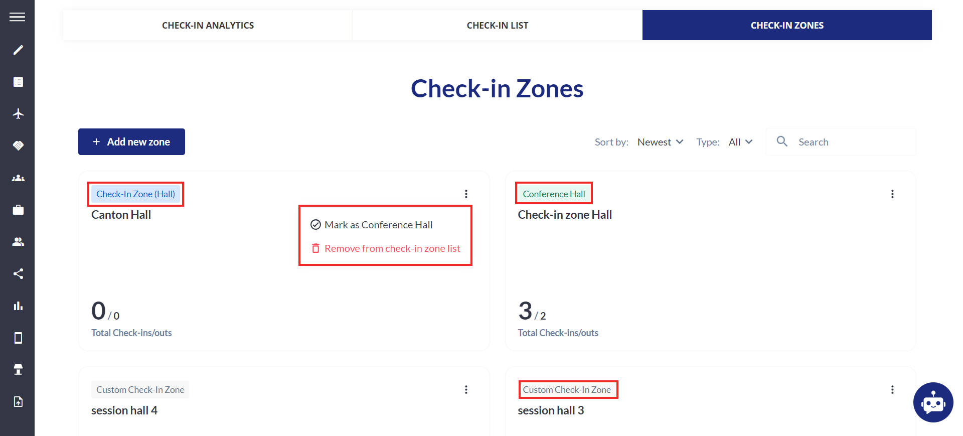Expand the Sort by Newest dropdown
The height and width of the screenshot is (436, 963).
(x=660, y=142)
